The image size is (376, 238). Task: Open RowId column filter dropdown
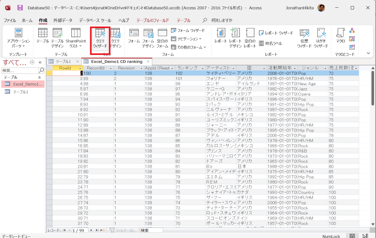tap(80, 68)
